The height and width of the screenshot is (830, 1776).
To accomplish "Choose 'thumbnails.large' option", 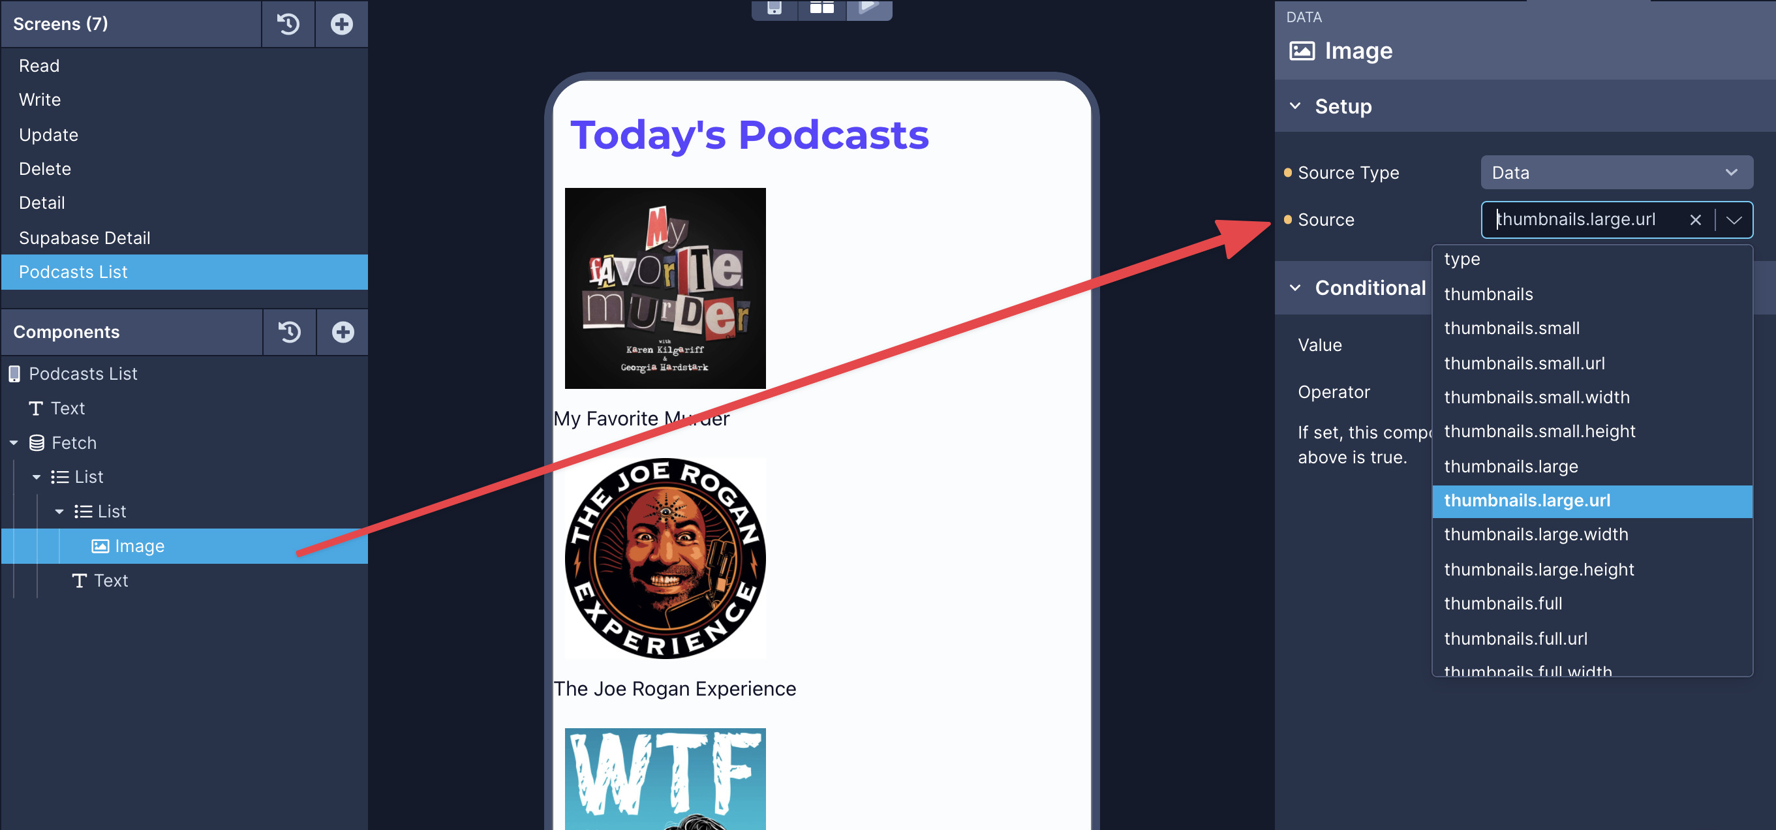I will tap(1592, 467).
